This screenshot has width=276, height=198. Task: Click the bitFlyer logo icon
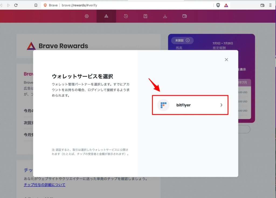(163, 105)
